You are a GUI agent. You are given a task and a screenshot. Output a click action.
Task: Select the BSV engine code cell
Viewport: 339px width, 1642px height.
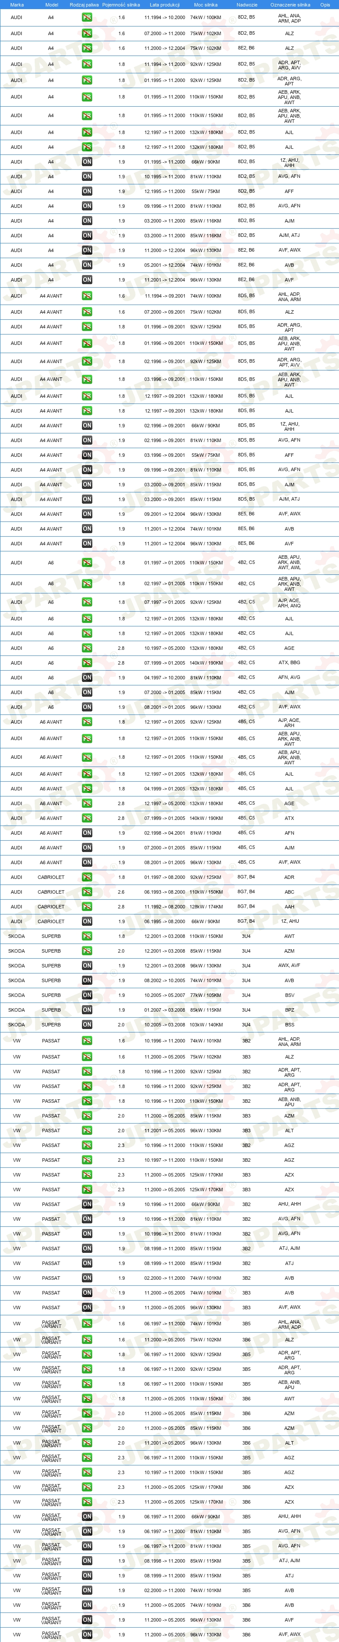289,995
